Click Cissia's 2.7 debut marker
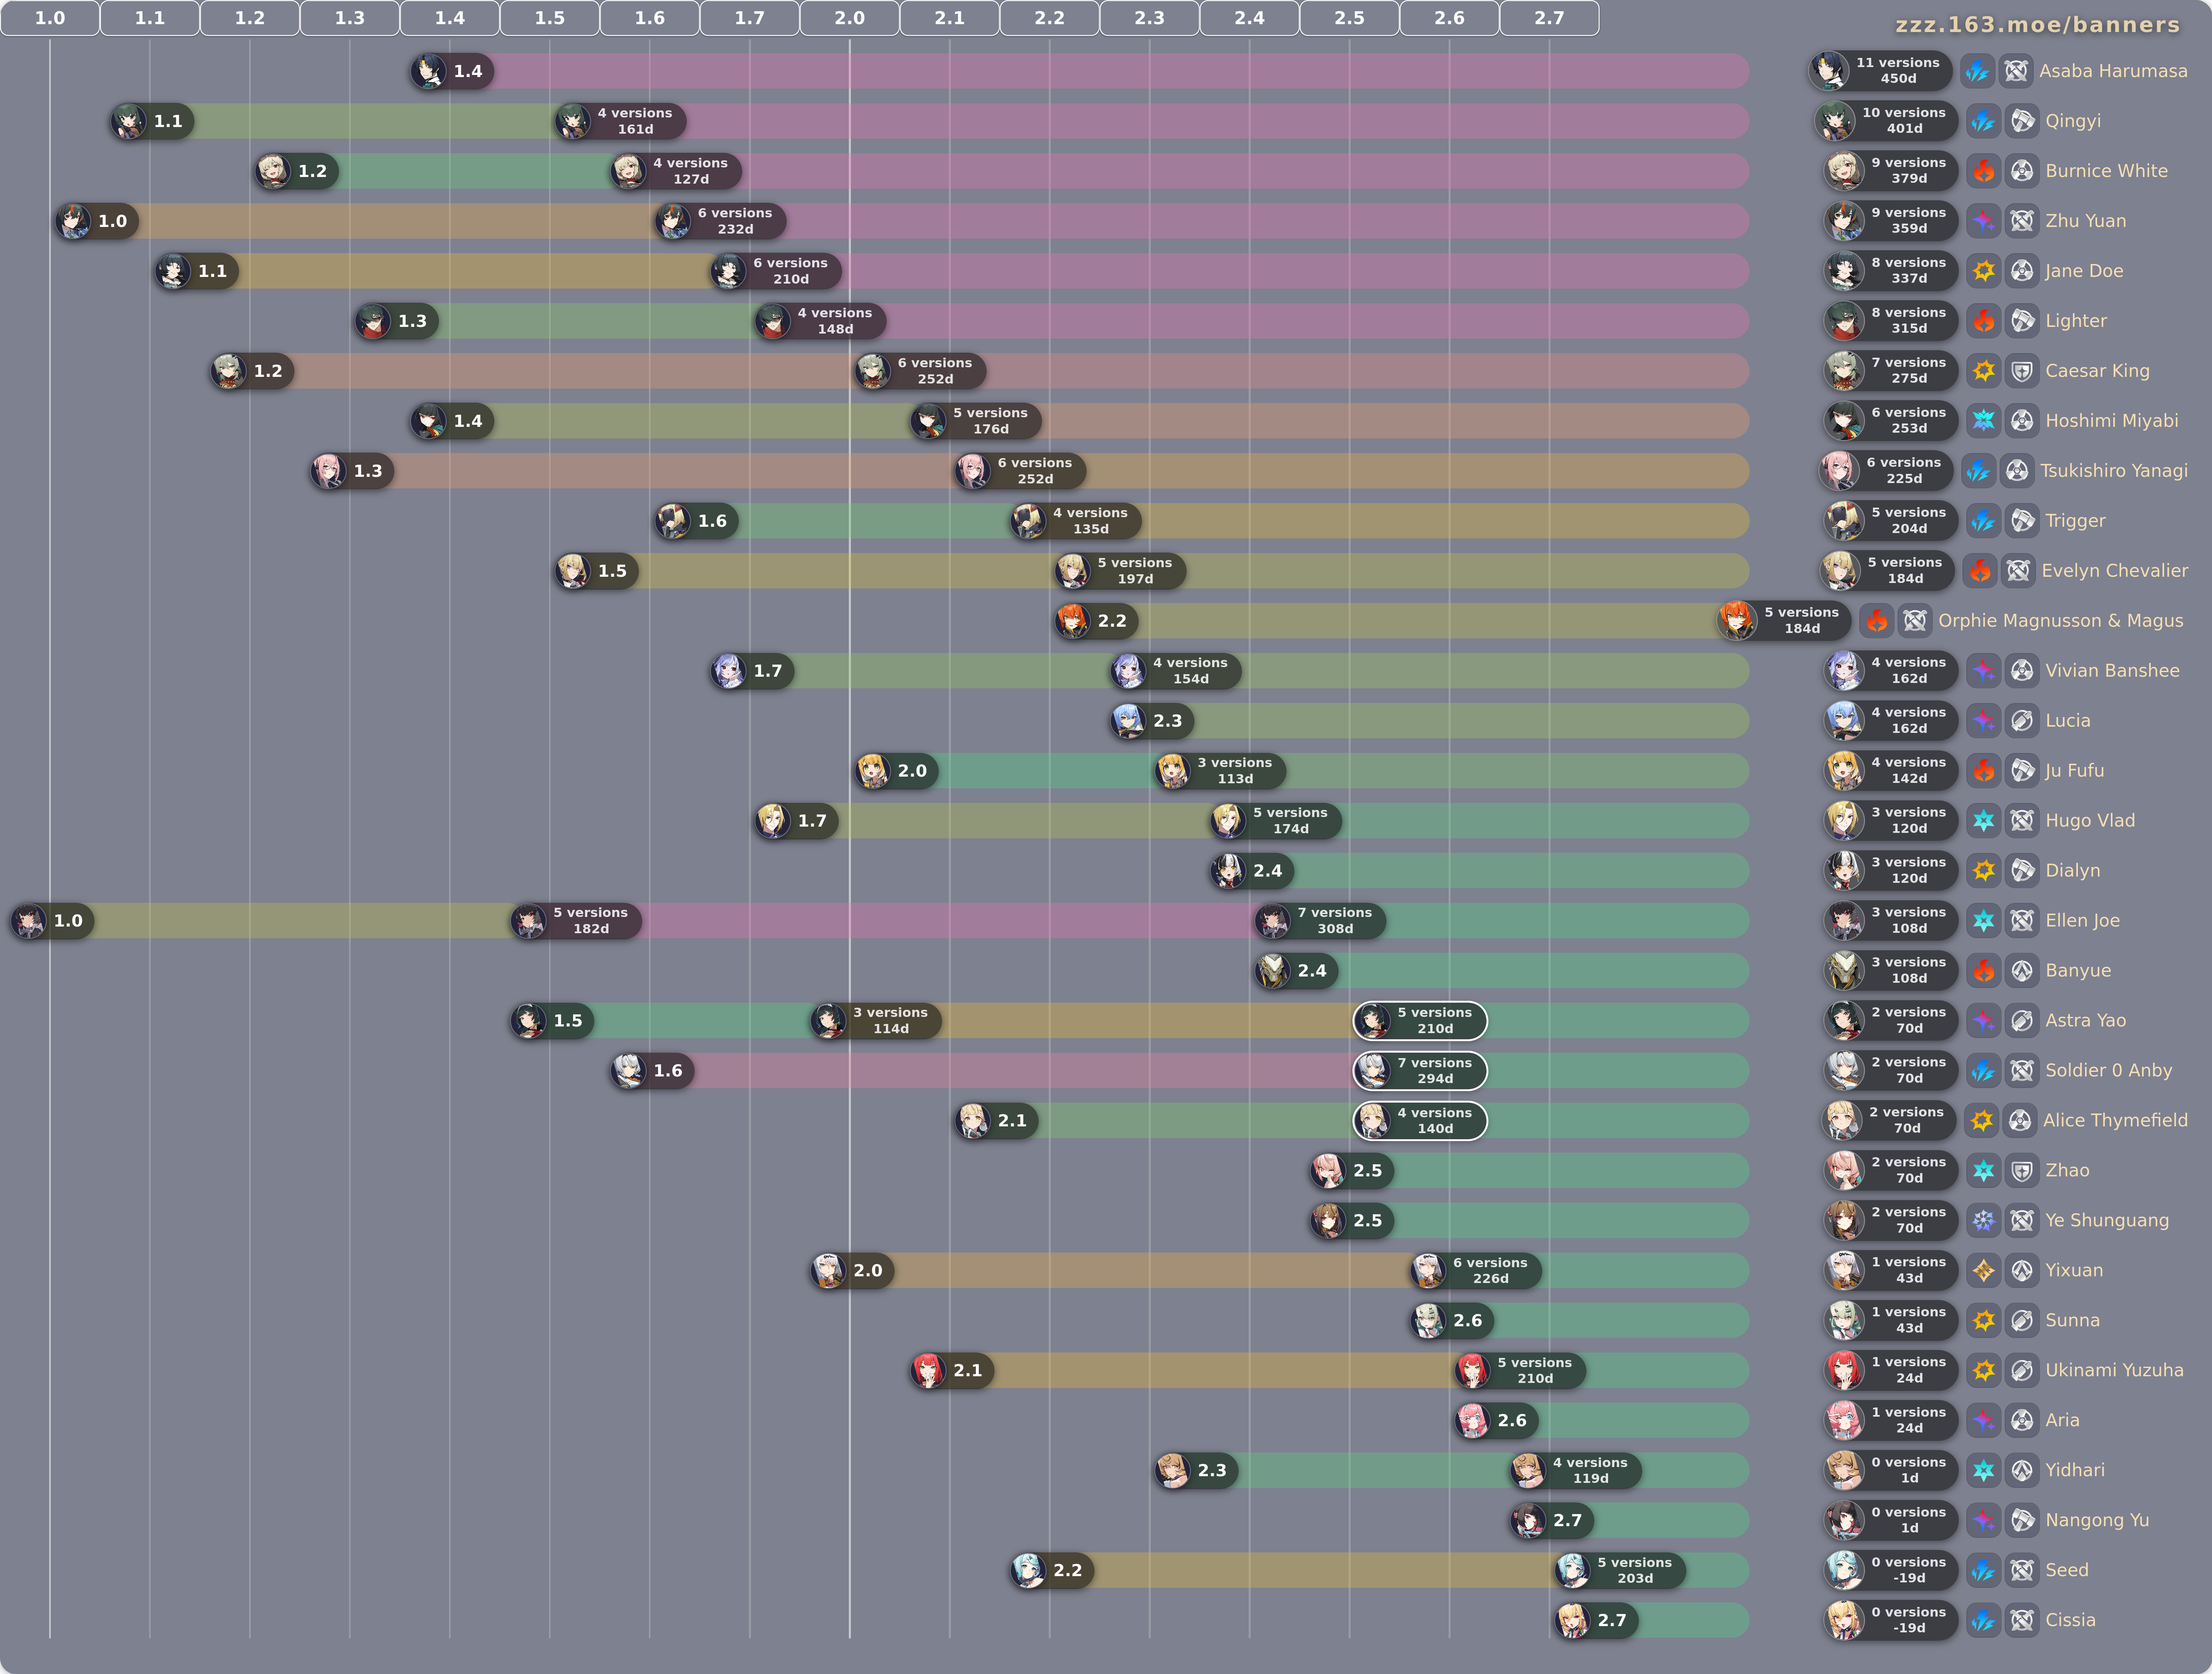This screenshot has width=2212, height=1674. point(1596,1620)
